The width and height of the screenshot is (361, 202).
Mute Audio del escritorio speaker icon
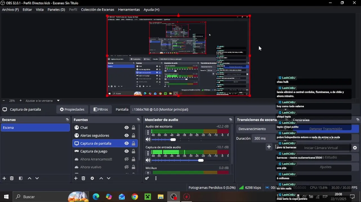click(148, 139)
